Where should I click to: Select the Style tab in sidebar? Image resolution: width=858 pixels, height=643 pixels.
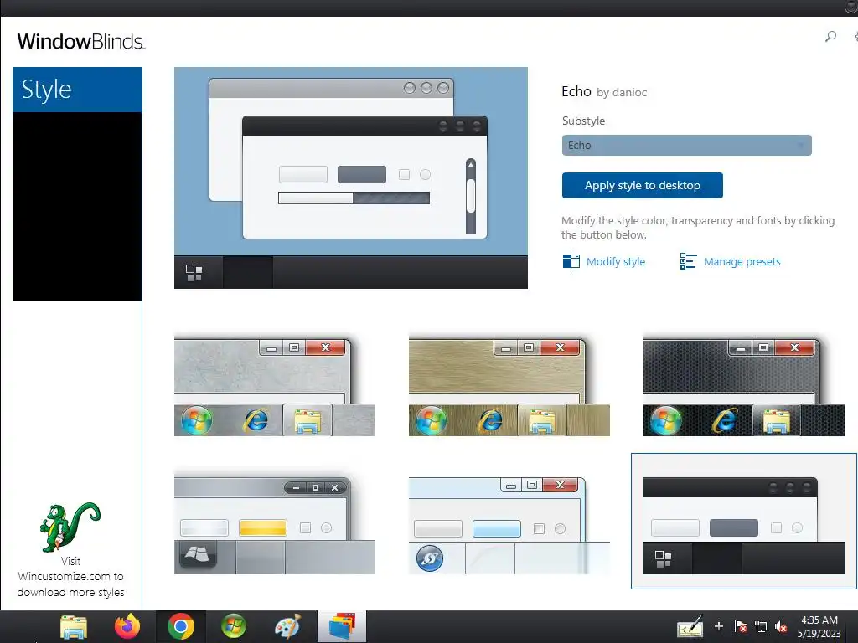coord(77,90)
